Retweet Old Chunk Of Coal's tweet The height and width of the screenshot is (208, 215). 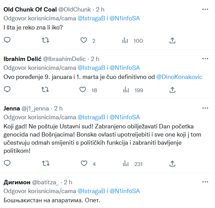(45, 41)
